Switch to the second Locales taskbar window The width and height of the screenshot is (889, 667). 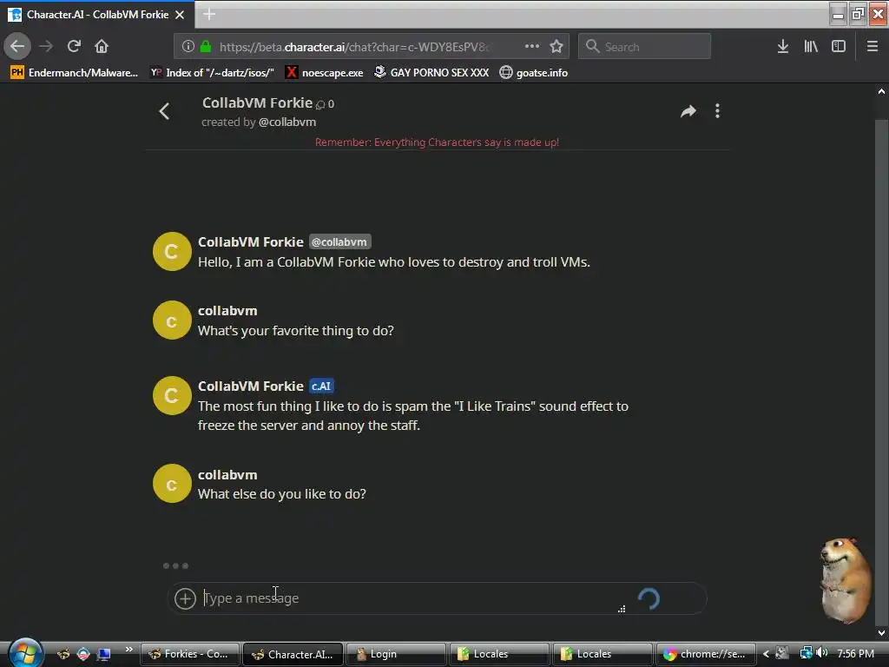pyautogui.click(x=603, y=654)
